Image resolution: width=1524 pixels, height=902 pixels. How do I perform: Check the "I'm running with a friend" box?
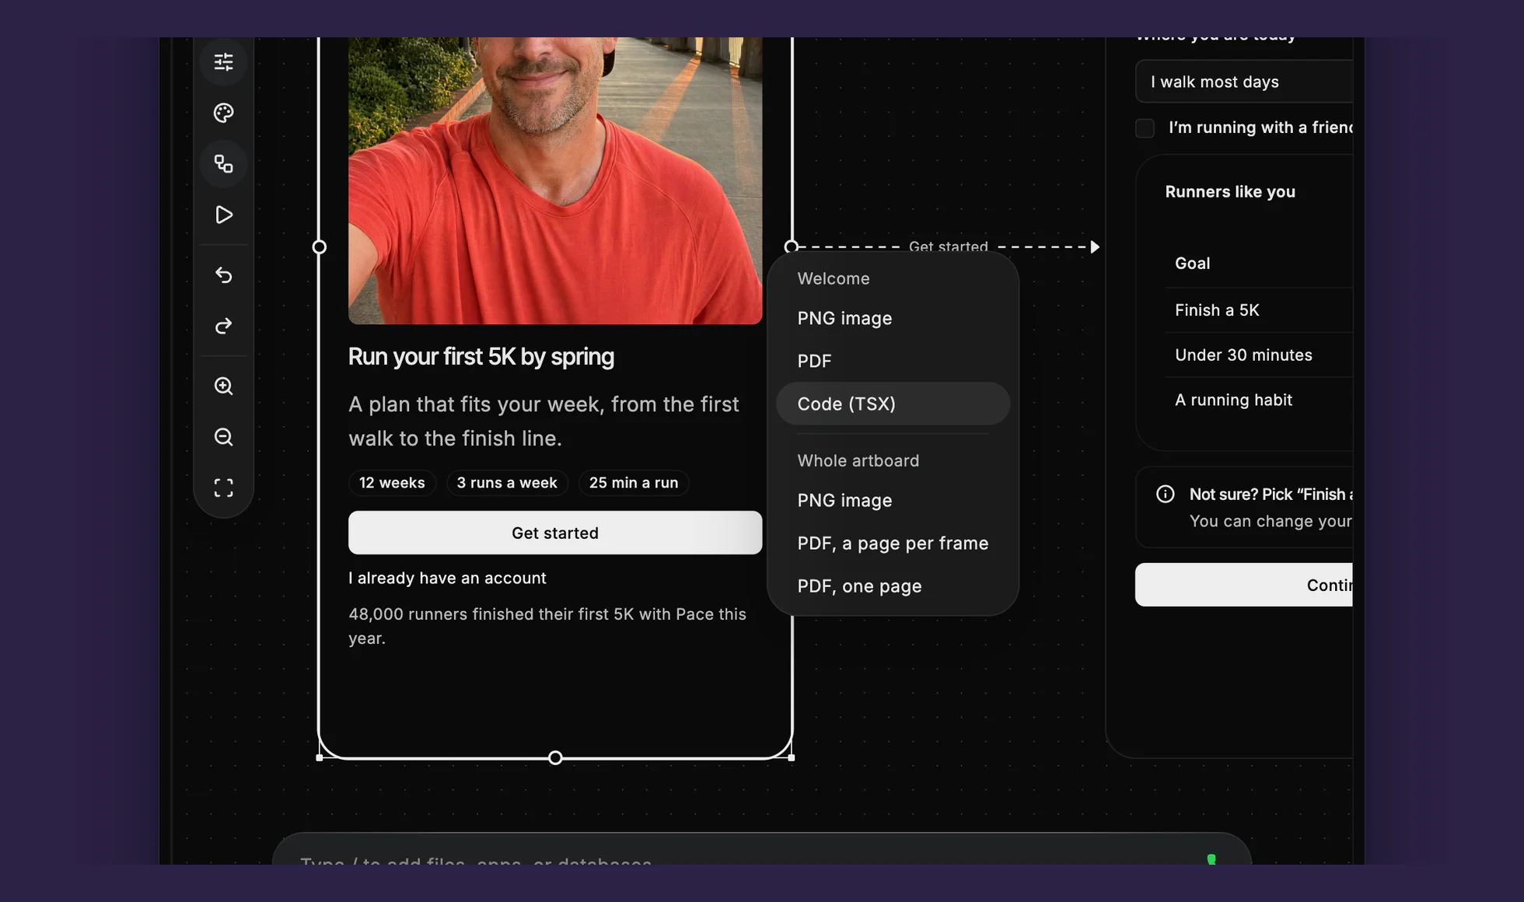[1145, 128]
